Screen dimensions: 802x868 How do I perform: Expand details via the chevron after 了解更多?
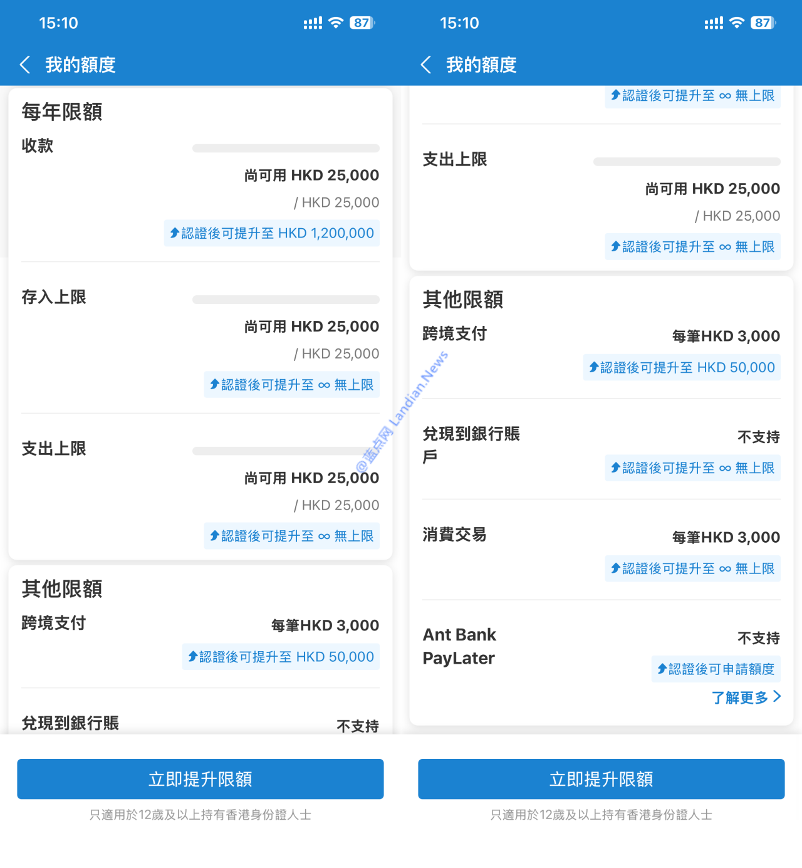pyautogui.click(x=778, y=696)
